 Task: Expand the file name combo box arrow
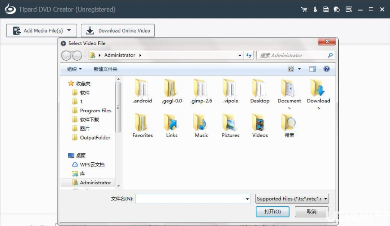pyautogui.click(x=247, y=199)
